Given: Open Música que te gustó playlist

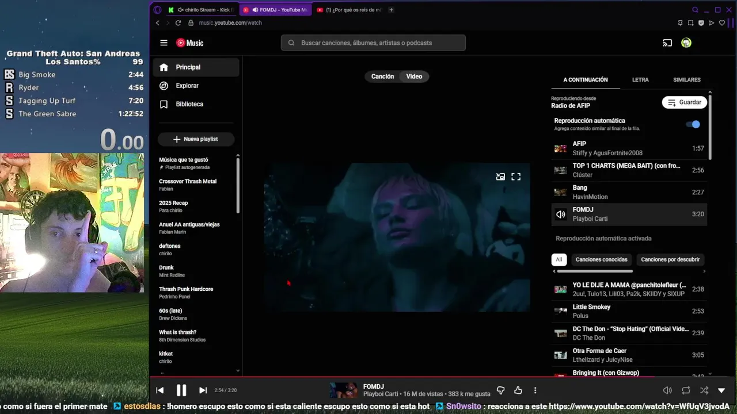Looking at the screenshot, I should 196,163.
